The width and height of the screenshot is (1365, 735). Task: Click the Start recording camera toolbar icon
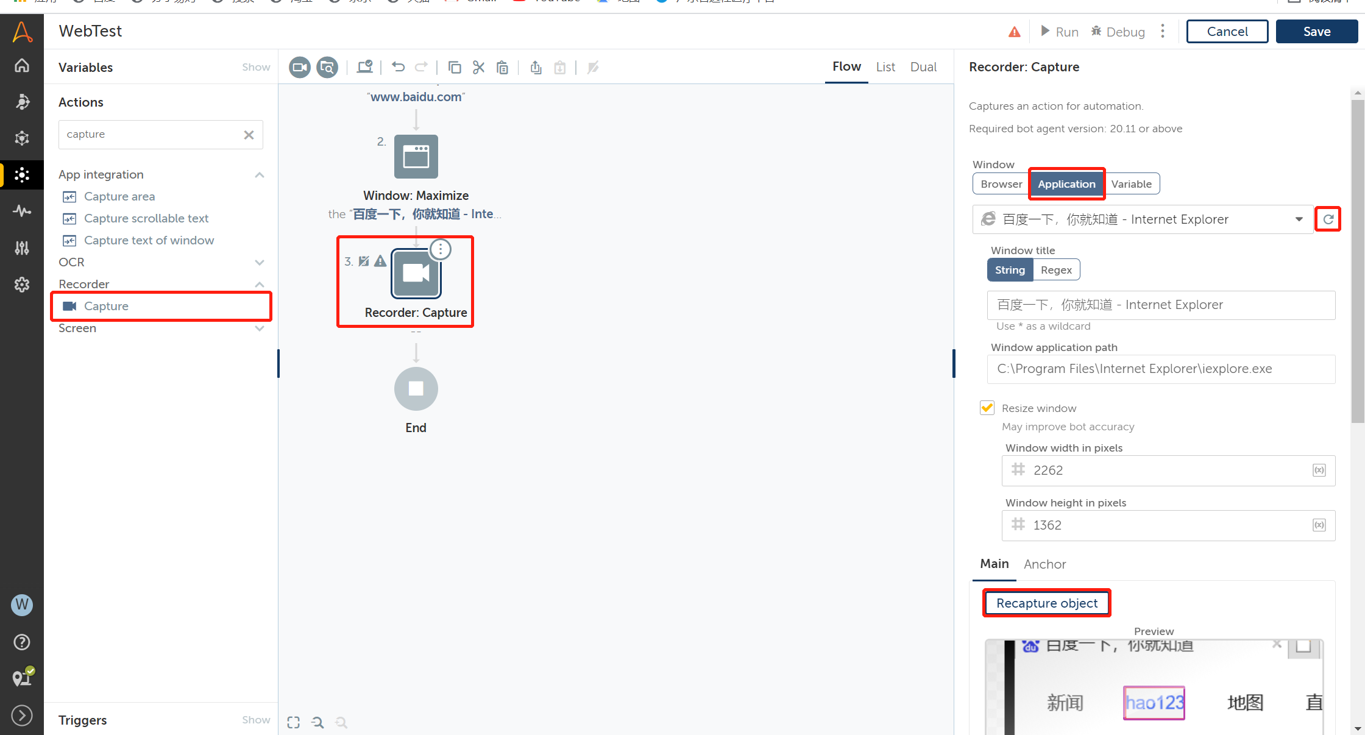point(299,67)
